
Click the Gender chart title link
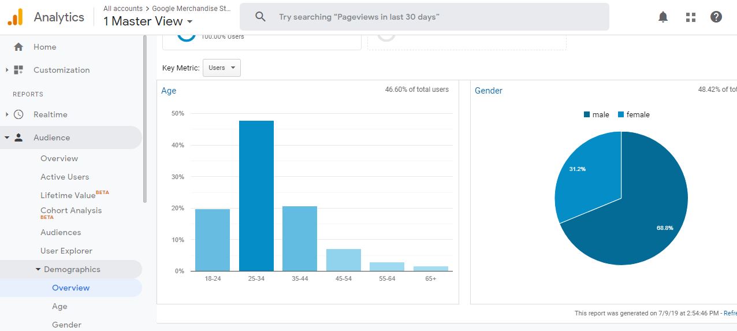489,91
